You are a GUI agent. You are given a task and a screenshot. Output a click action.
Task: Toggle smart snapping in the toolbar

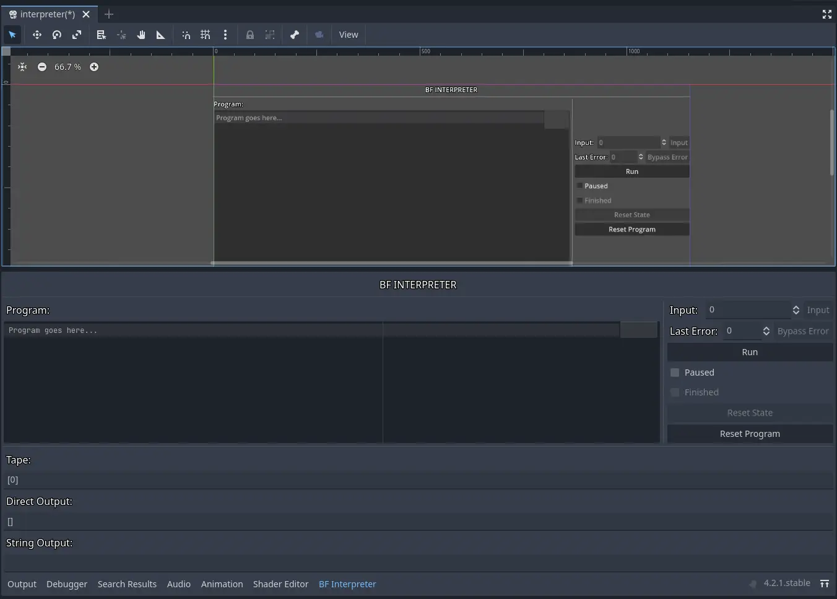[x=186, y=35]
